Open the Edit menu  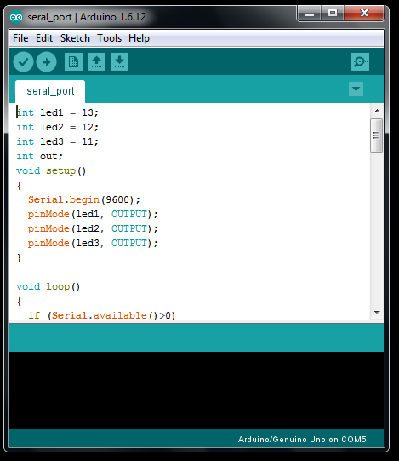point(44,38)
